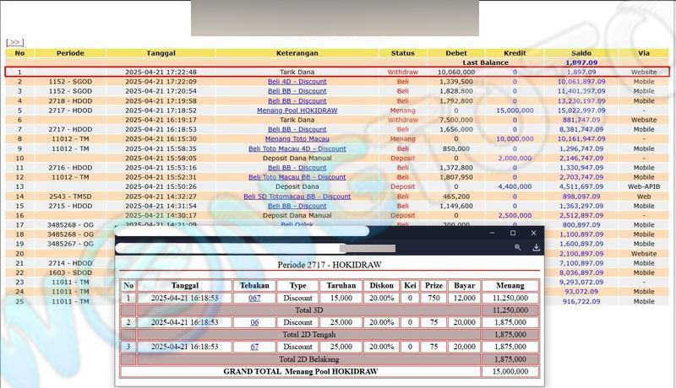Minimize the HOKIDRAW popup window
This screenshot has height=388, width=676.
coord(492,233)
